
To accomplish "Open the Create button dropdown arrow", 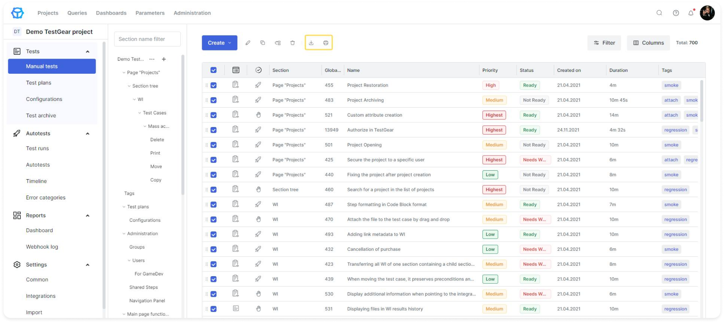I will (229, 43).
